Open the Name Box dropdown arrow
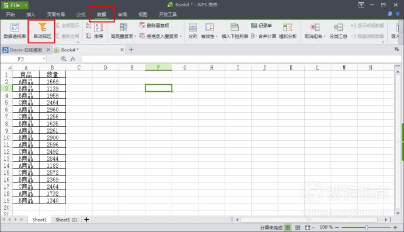 pyautogui.click(x=44, y=59)
